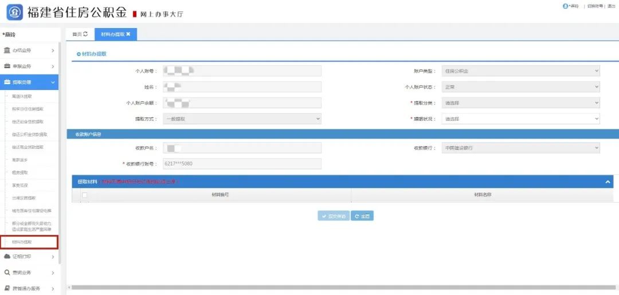The width and height of the screenshot is (619, 295).
Task: Open the 婚姻状况 dropdown
Action: coord(520,119)
